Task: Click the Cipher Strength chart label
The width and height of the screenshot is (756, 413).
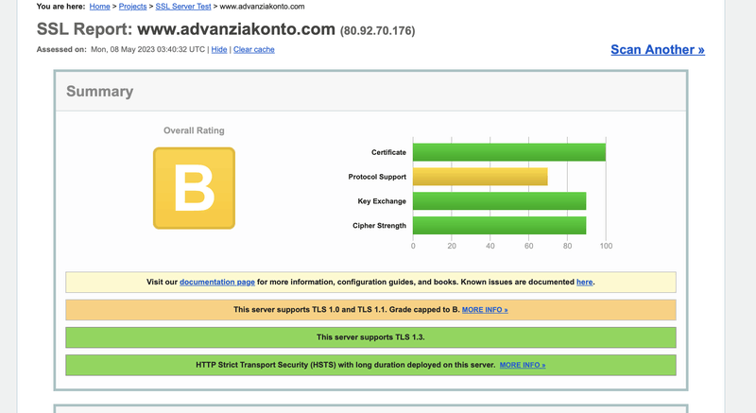Action: coord(380,226)
